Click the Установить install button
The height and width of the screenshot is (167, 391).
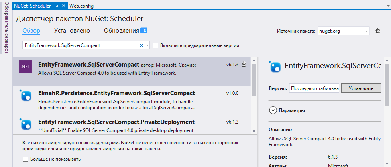click(x=361, y=88)
